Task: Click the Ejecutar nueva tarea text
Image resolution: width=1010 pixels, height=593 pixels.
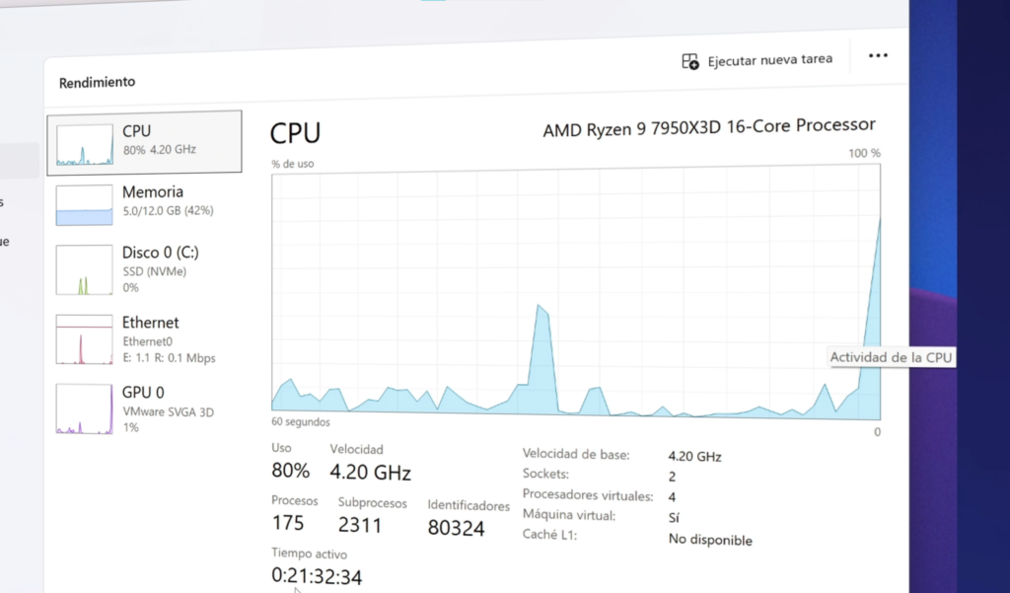Action: pos(769,60)
